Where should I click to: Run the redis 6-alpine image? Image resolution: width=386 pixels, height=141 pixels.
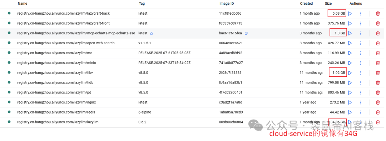click(x=350, y=112)
